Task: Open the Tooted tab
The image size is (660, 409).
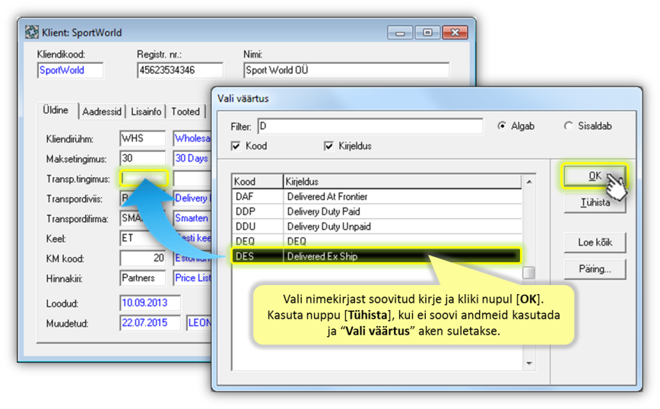Action: tap(185, 112)
